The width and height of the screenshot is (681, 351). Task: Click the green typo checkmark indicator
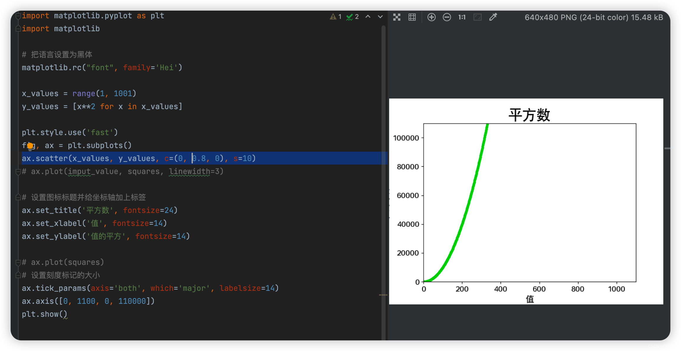click(352, 17)
